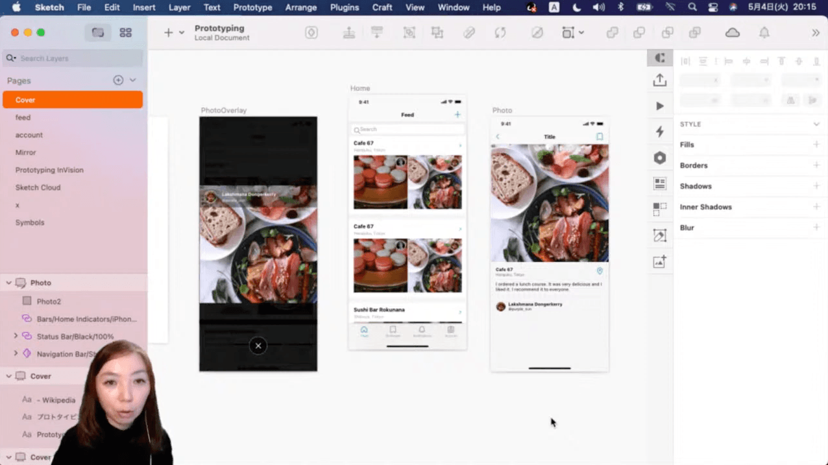Click the Difference boolean toolbar icon
Screen dimensions: 828x465
(695, 32)
